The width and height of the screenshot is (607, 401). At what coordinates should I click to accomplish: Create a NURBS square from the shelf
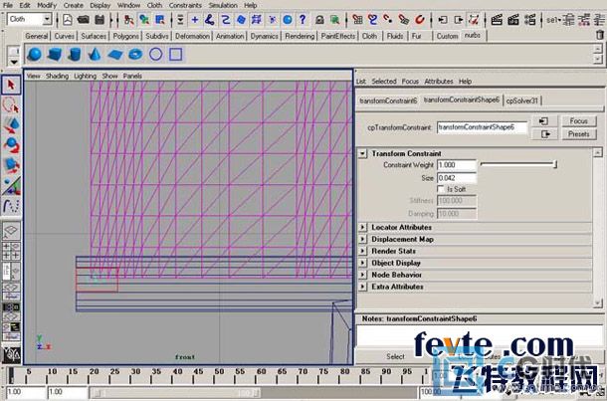176,54
